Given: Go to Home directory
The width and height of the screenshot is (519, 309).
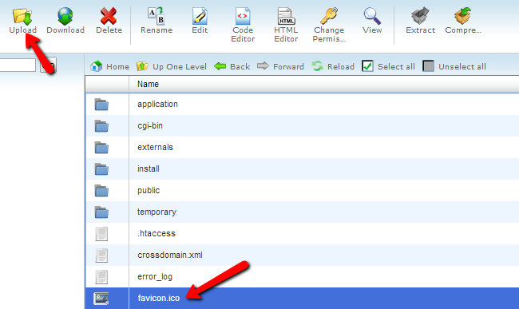Looking at the screenshot, I should point(109,66).
